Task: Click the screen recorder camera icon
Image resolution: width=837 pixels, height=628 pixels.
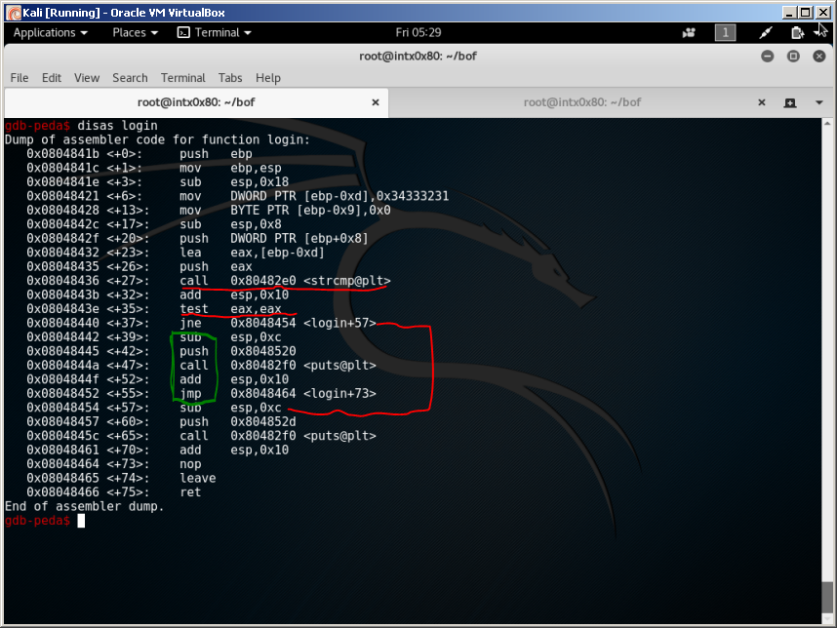Action: point(689,33)
